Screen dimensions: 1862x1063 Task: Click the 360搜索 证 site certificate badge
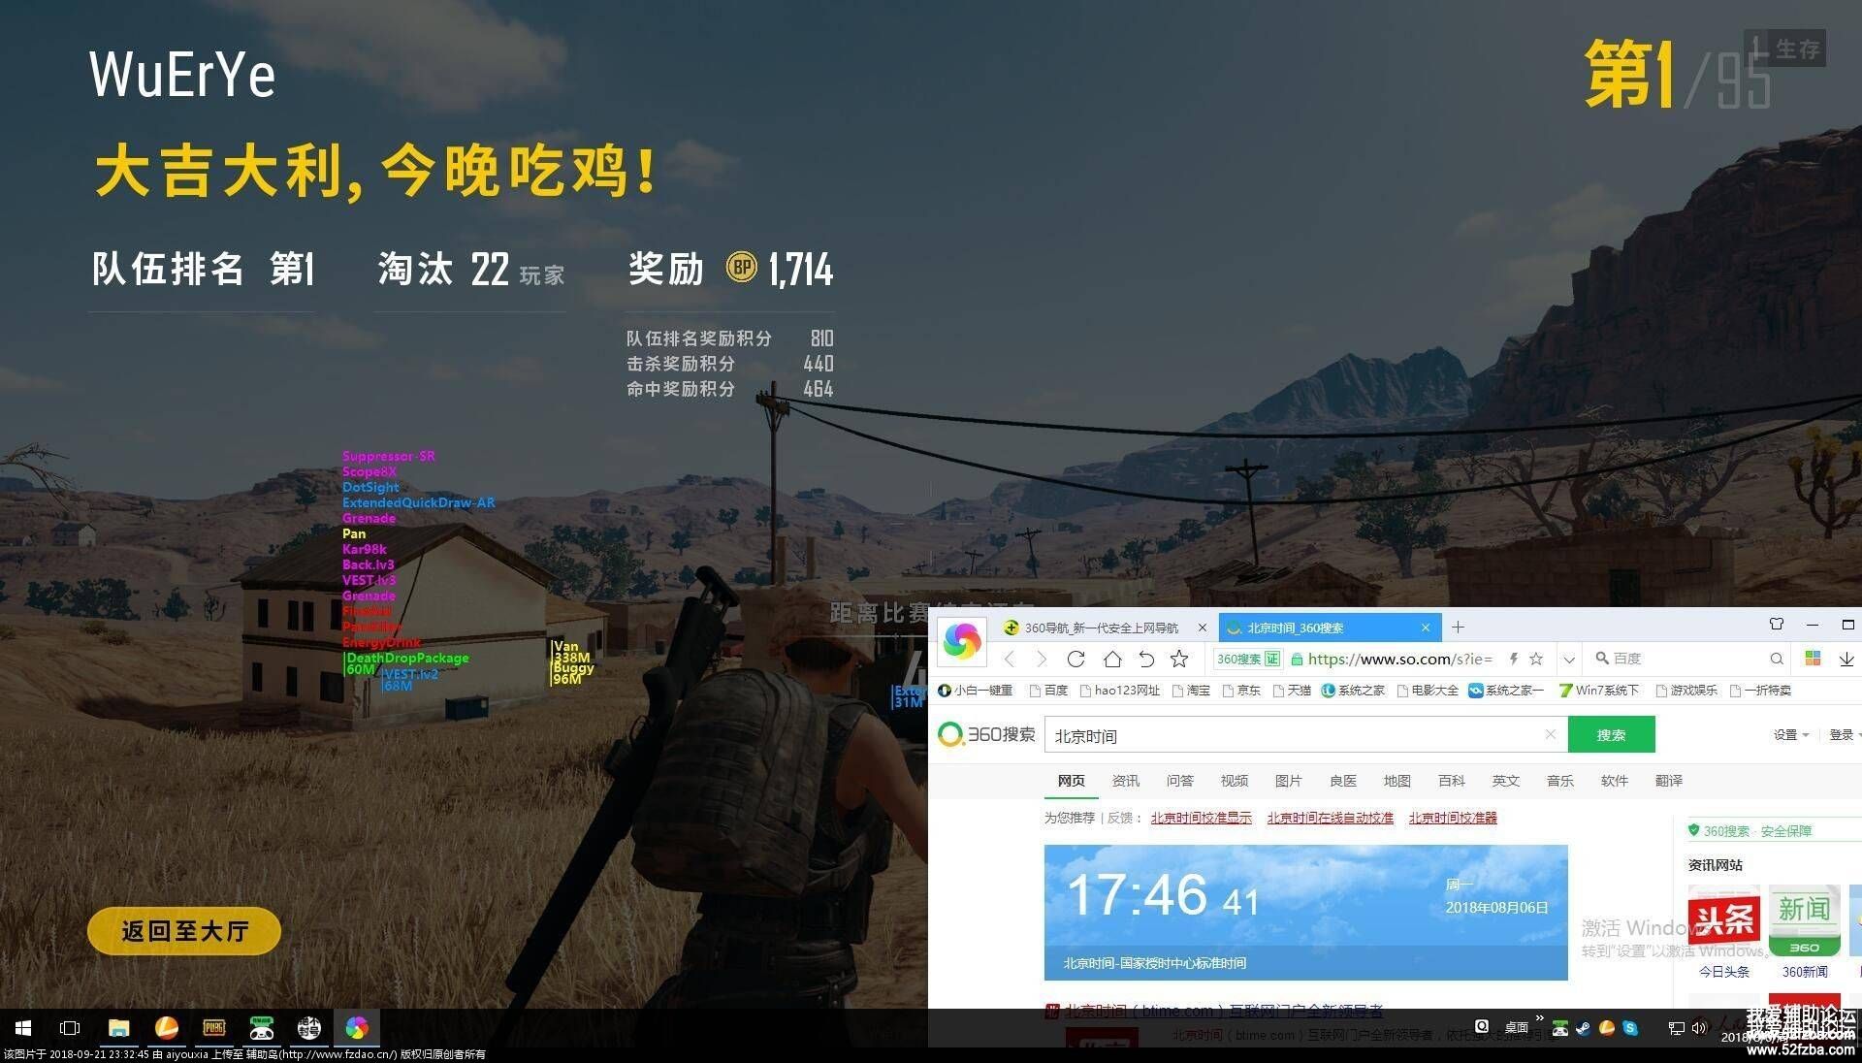pos(1248,659)
